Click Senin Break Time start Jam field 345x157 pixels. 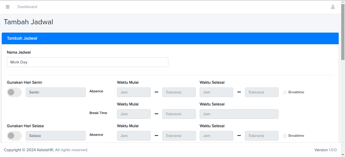(134, 114)
